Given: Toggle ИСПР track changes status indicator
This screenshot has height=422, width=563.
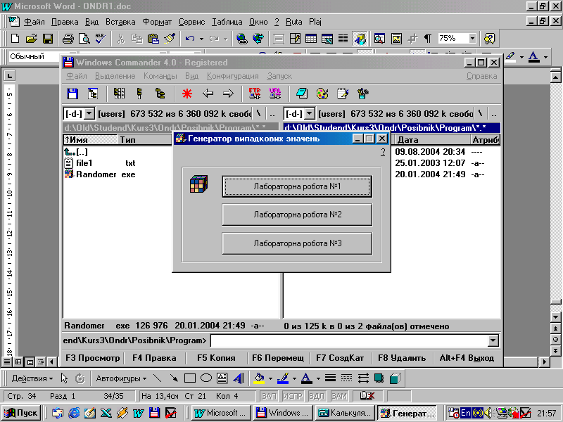Looking at the screenshot, I should [x=293, y=396].
